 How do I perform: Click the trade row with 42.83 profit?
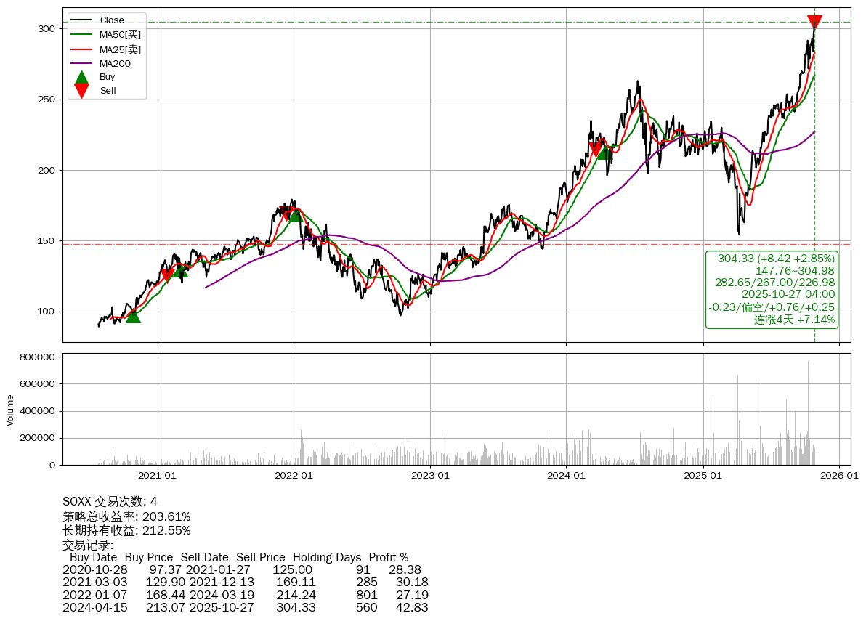tap(245, 607)
